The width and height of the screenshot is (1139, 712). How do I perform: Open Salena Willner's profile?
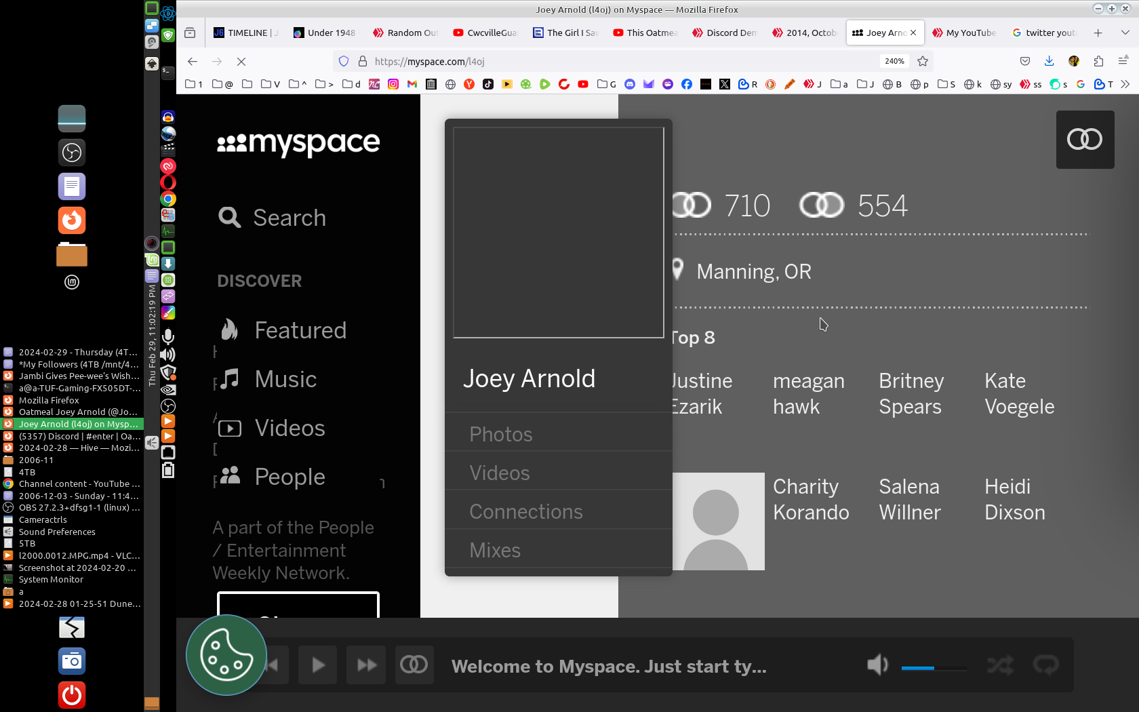tap(910, 499)
